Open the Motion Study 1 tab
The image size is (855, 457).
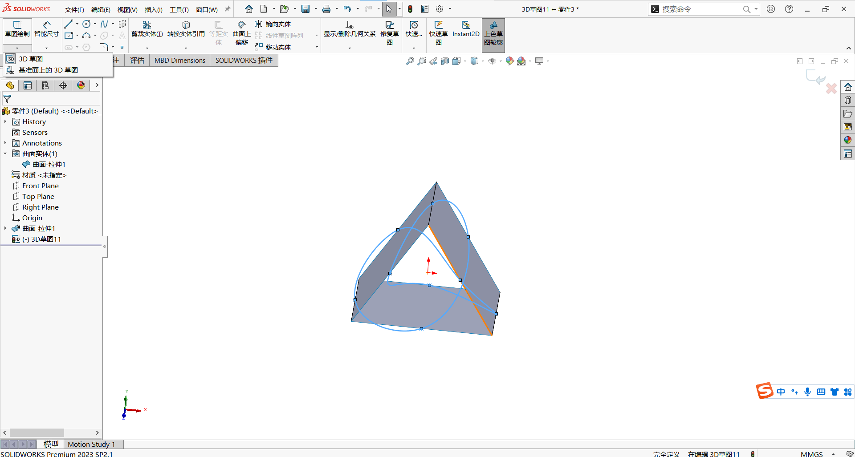pyautogui.click(x=92, y=444)
